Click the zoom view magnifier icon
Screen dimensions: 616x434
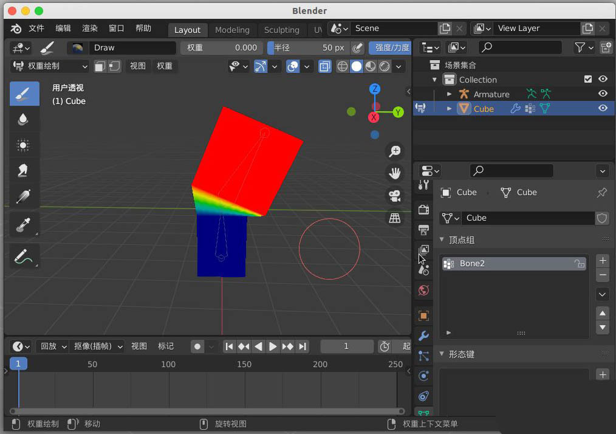(394, 151)
